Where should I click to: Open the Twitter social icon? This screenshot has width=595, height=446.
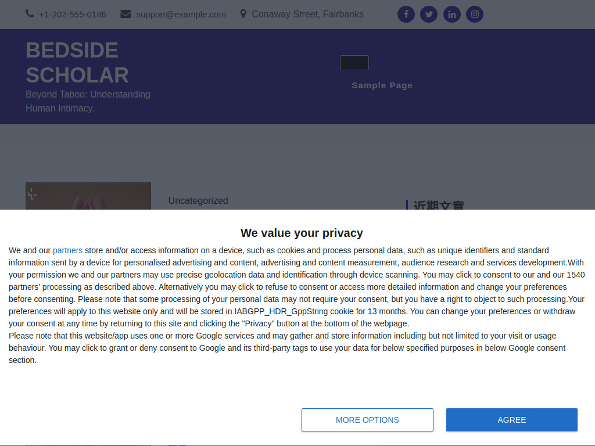tap(429, 15)
